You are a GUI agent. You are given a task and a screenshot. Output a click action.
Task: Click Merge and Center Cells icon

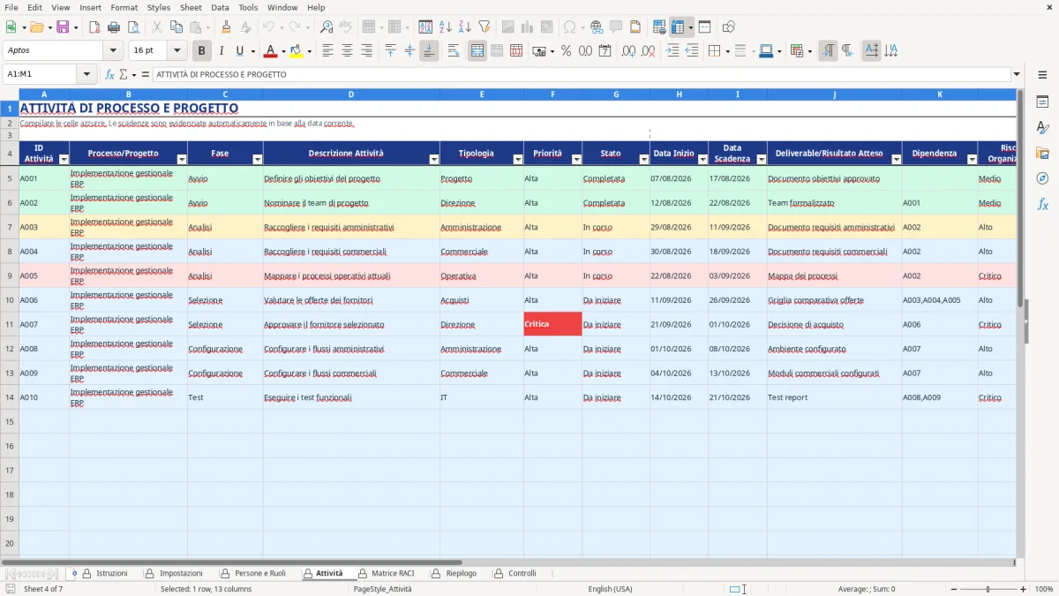(x=477, y=51)
